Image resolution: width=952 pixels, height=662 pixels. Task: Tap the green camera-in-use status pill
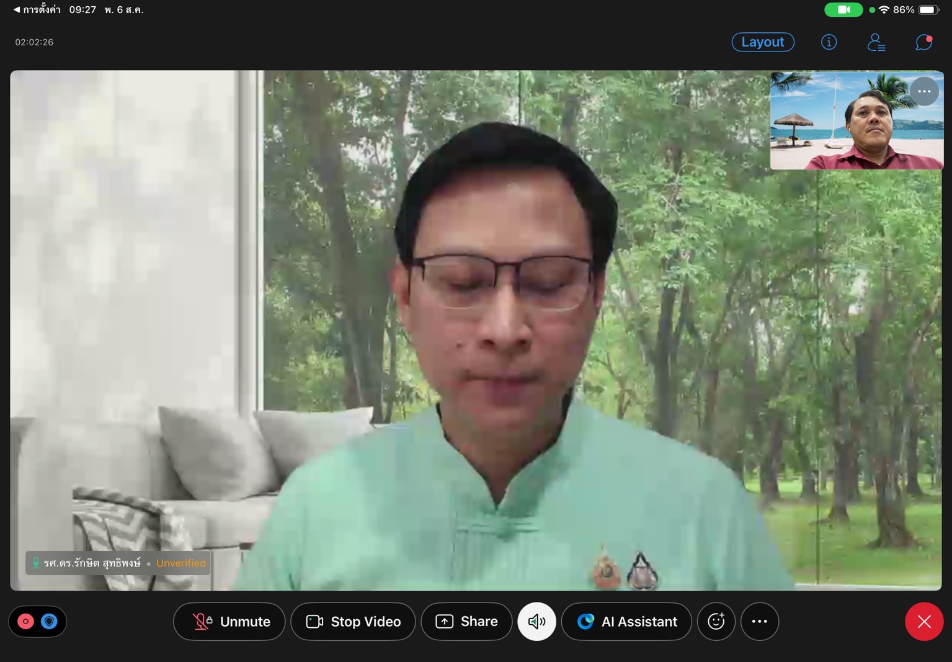coord(843,10)
